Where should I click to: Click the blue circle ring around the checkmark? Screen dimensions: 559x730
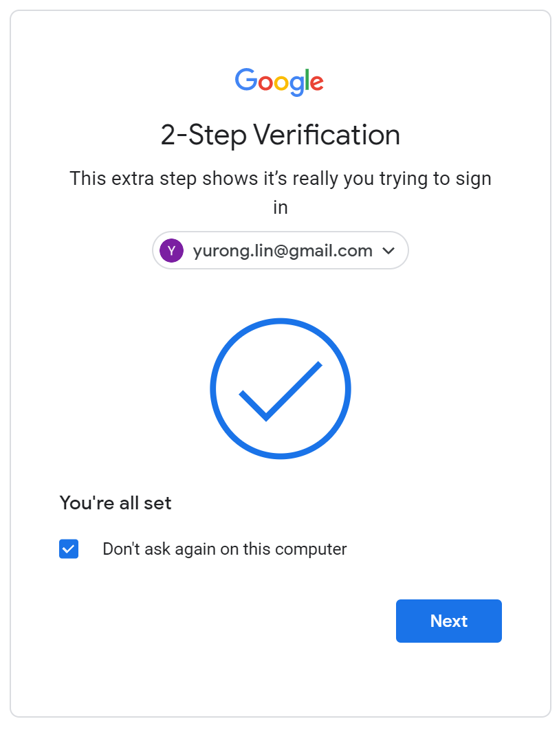point(281,320)
